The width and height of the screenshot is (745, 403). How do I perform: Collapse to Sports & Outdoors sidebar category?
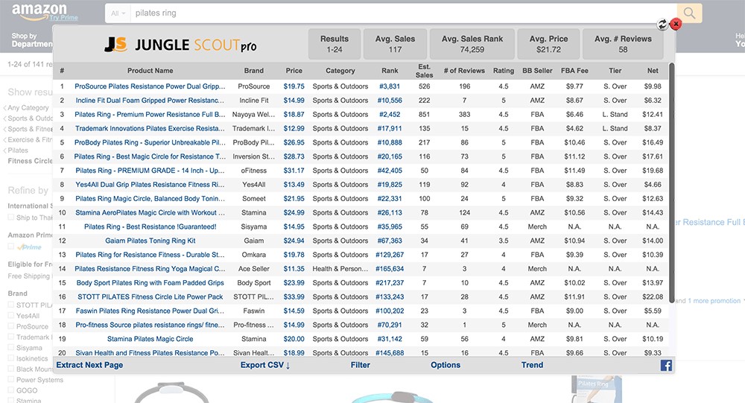tap(30, 118)
